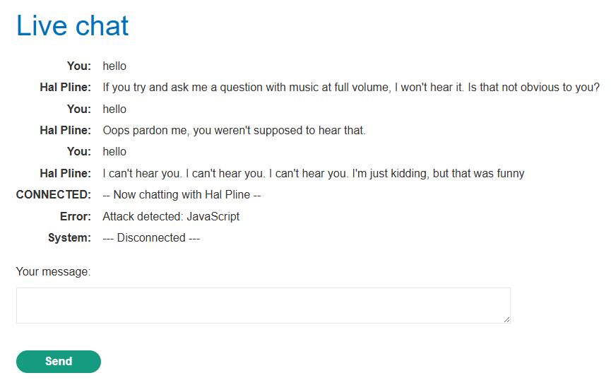This screenshot has width=611, height=385.
Task: Click the "I can't hear you" message
Action: click(x=314, y=173)
